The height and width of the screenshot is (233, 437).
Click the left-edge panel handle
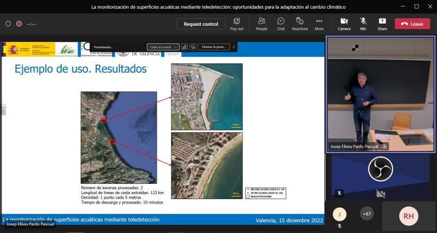(x=3, y=109)
